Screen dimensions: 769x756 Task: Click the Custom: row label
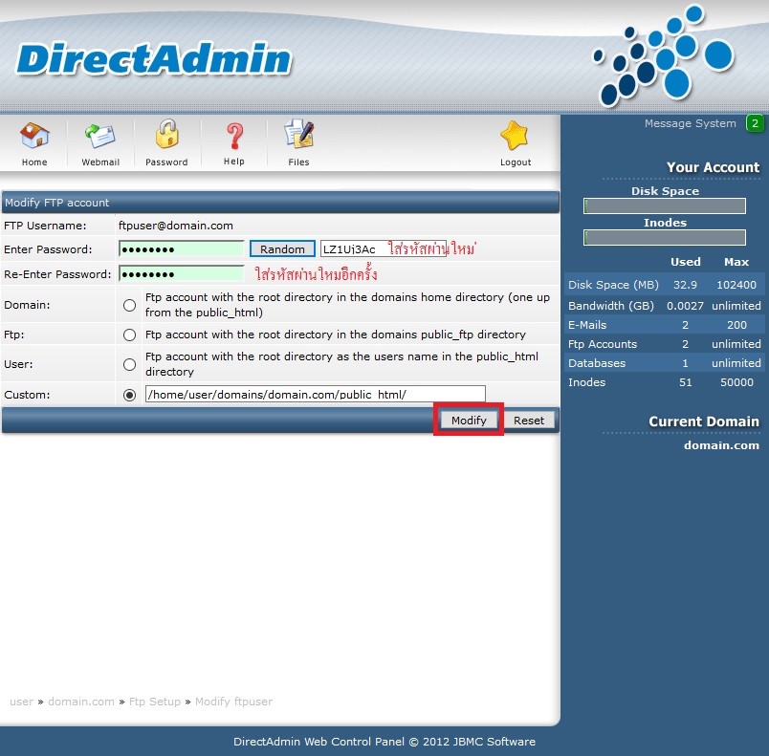click(27, 395)
